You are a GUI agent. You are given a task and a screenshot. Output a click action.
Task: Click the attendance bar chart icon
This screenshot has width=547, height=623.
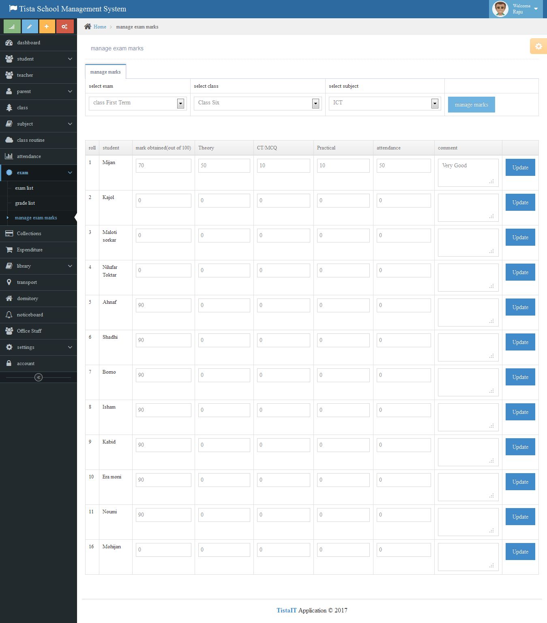9,156
